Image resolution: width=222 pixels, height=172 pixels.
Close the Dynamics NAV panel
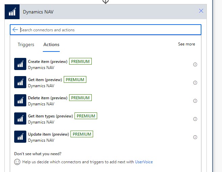coord(201,11)
